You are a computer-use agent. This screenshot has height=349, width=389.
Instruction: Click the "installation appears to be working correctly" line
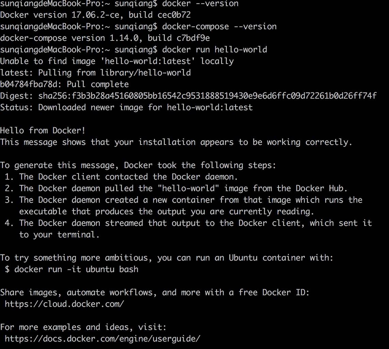176,142
